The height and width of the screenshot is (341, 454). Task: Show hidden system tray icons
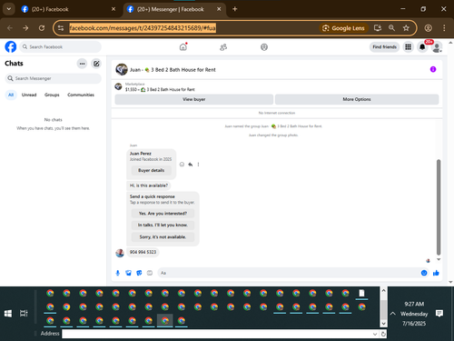(392, 314)
